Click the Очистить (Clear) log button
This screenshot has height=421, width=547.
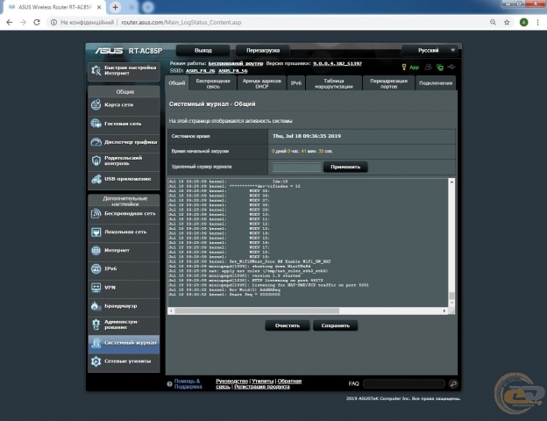coord(287,325)
